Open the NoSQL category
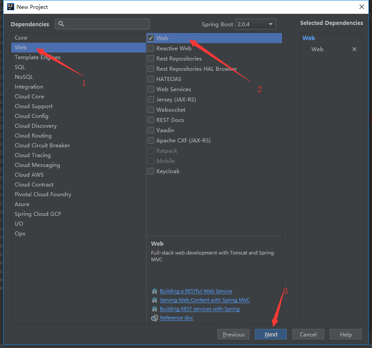Image resolution: width=372 pixels, height=348 pixels. 78,77
